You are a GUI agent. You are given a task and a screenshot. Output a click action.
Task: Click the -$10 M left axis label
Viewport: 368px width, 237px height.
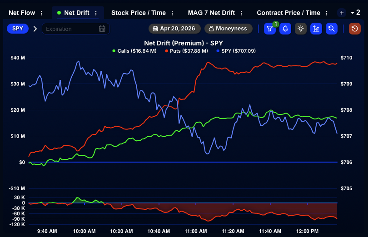click(x=17, y=188)
